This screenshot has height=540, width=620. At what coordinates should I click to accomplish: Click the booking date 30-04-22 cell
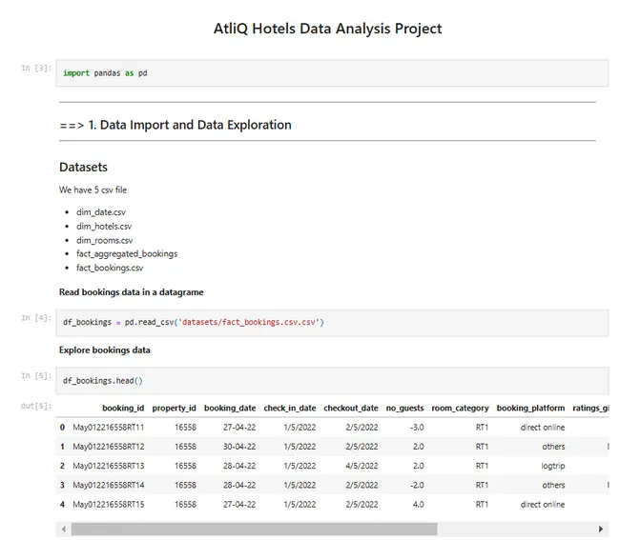click(x=239, y=447)
